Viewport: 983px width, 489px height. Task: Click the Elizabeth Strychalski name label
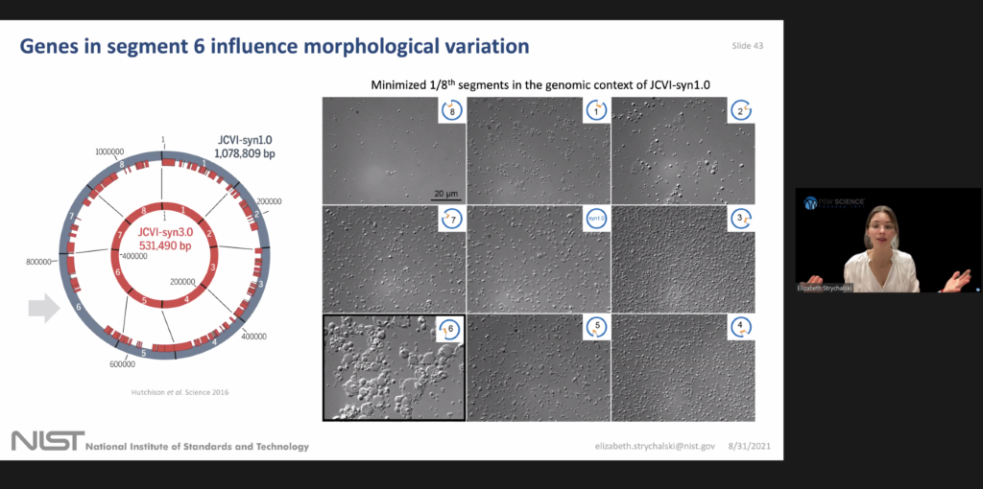pos(825,287)
